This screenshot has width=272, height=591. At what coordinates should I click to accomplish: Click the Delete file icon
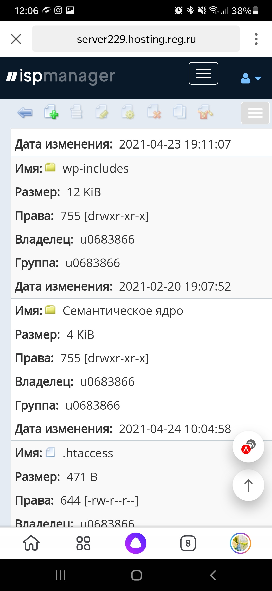(154, 112)
